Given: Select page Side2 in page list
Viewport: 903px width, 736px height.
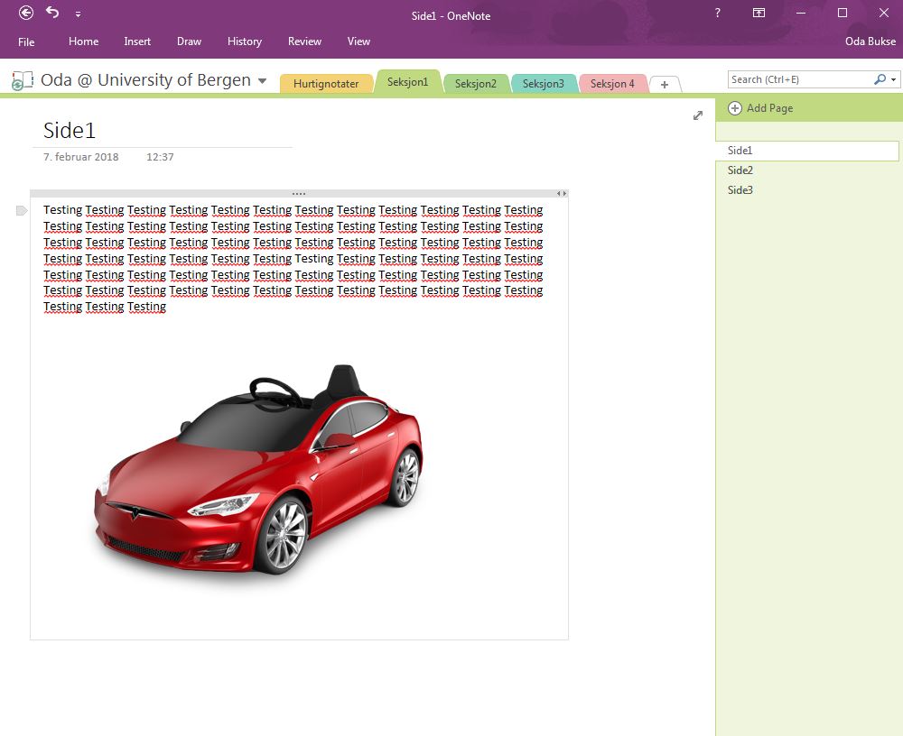Looking at the screenshot, I should pos(806,170).
